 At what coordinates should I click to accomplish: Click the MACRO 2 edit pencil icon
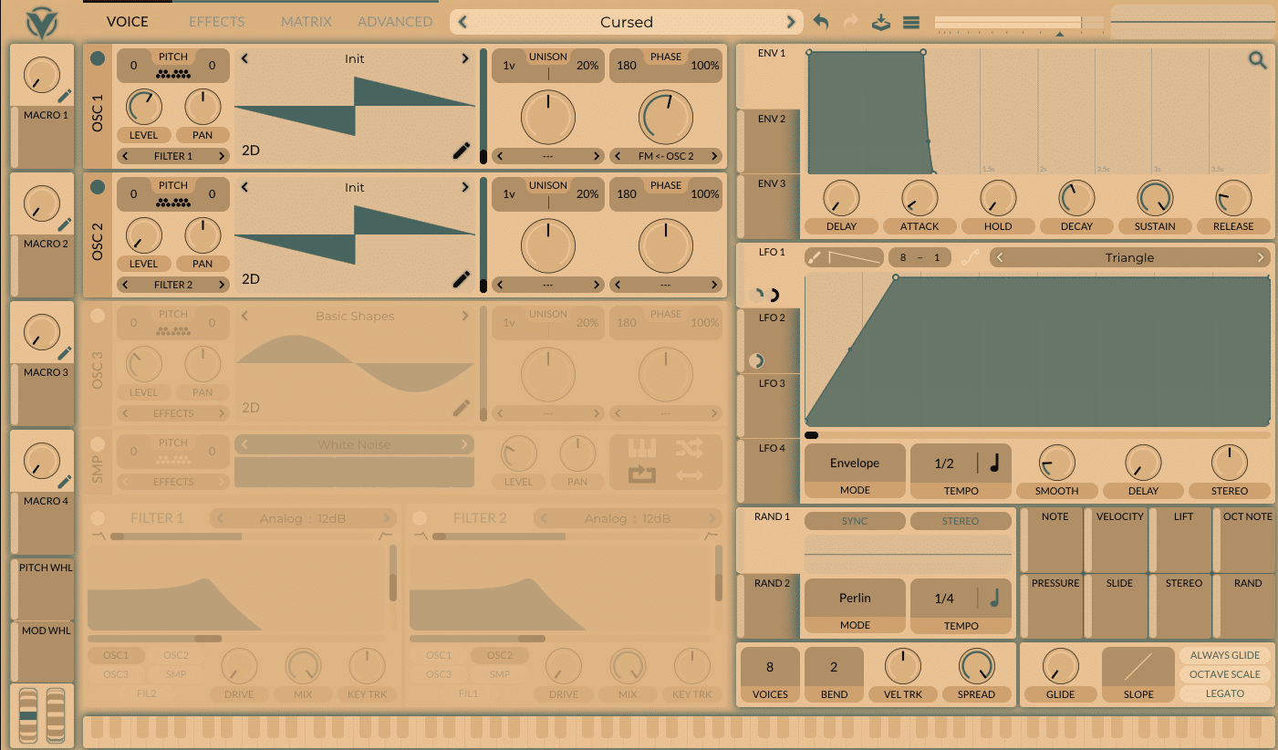point(65,224)
